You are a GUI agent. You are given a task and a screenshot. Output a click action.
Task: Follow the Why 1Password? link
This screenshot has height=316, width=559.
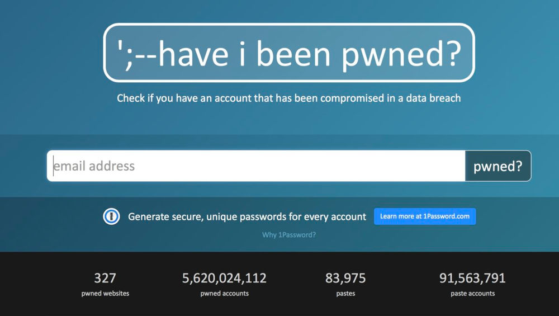click(x=289, y=235)
